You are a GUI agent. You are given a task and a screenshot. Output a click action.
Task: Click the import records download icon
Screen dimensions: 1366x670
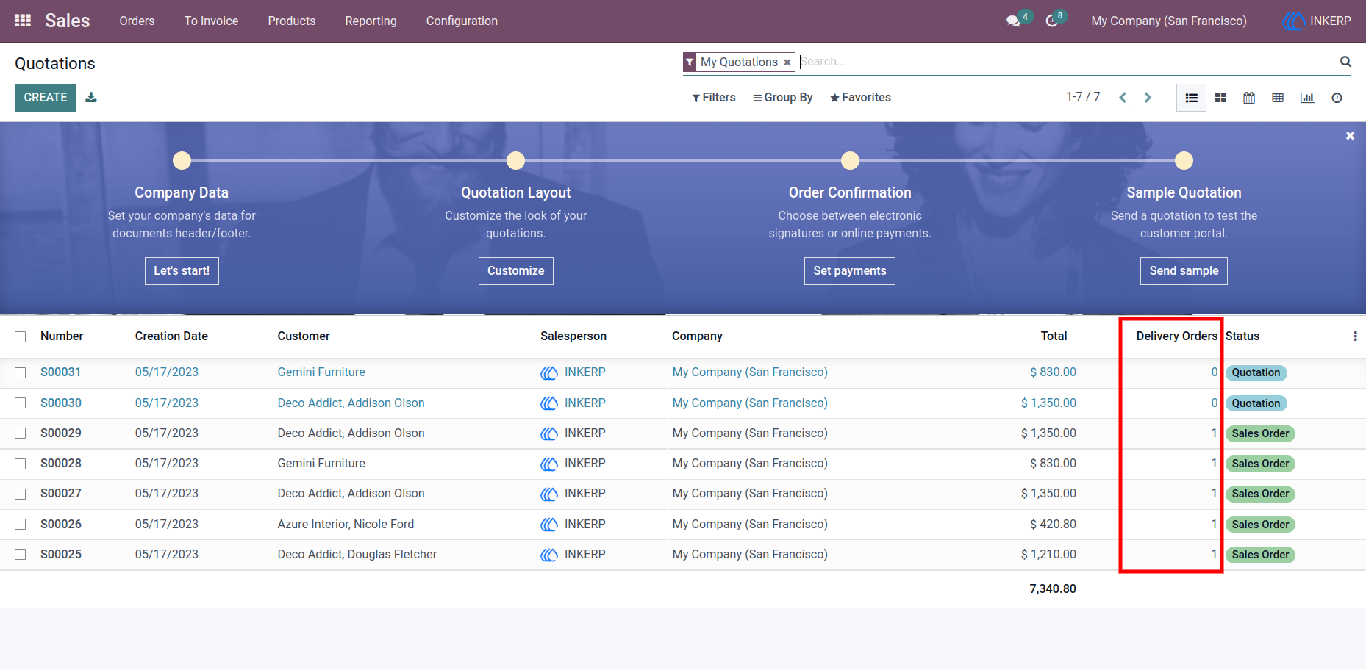(x=91, y=97)
